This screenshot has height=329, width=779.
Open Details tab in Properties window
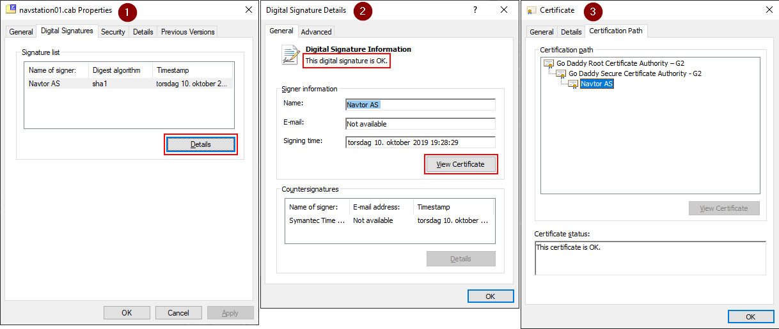click(x=143, y=32)
